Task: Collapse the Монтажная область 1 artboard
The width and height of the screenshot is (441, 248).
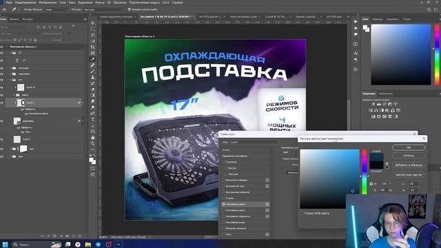Action: [x=7, y=47]
